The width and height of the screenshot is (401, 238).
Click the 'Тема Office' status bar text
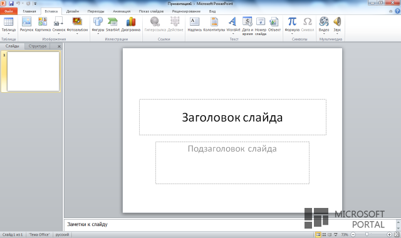point(39,234)
